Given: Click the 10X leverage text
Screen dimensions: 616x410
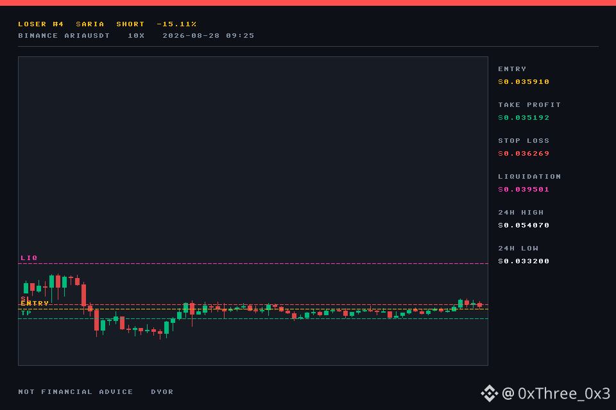Looking at the screenshot, I should pos(136,36).
